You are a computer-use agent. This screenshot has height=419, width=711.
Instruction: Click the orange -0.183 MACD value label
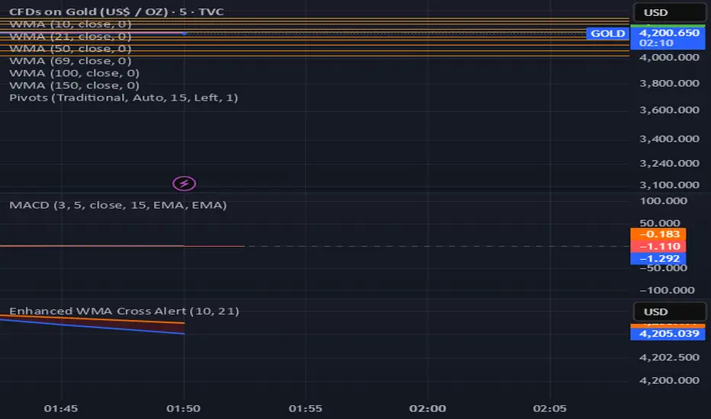(658, 234)
